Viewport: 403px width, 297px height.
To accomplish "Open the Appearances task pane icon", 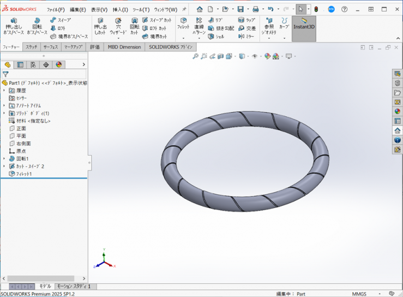I will 398,111.
